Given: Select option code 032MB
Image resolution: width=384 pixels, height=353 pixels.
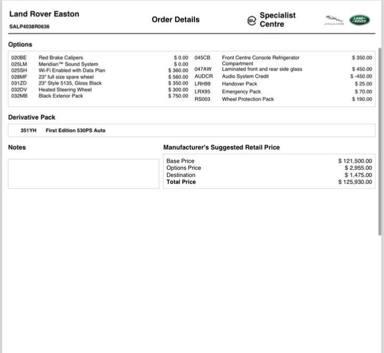Looking at the screenshot, I should click(19, 96).
